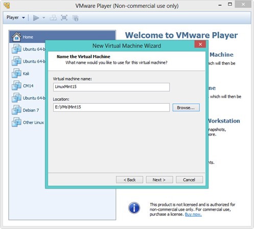This screenshot has width=254, height=229.
Task: Click the Other Linux VM icon
Action: [x=16, y=123]
